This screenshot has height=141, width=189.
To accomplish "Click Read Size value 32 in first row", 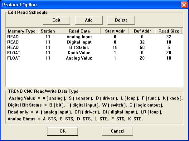I will (169, 37).
